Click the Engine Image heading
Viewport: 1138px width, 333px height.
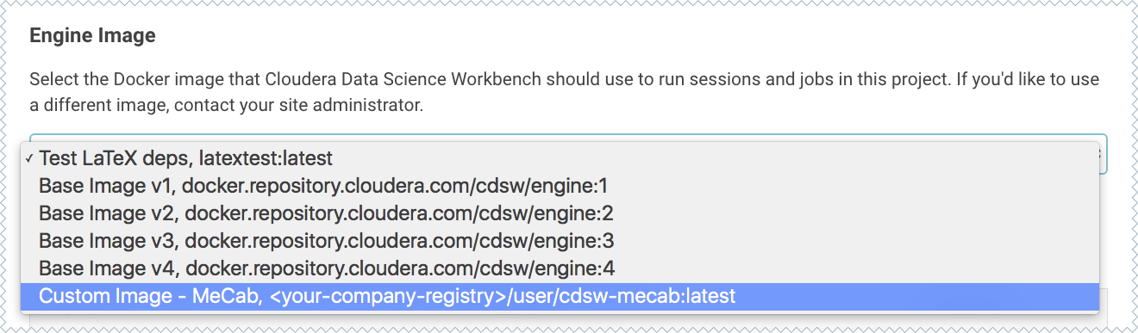coord(92,36)
